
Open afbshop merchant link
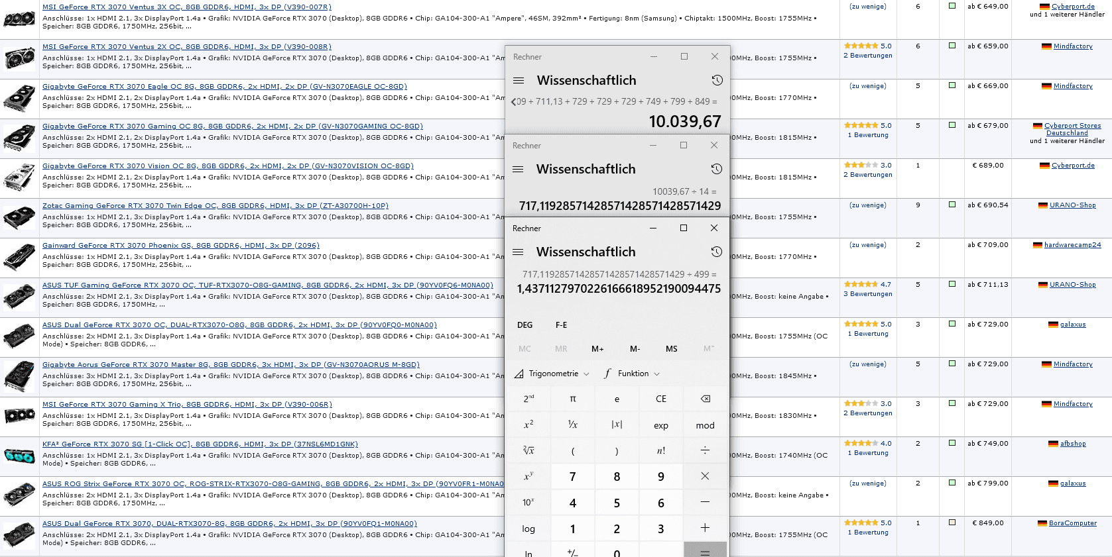click(1073, 444)
